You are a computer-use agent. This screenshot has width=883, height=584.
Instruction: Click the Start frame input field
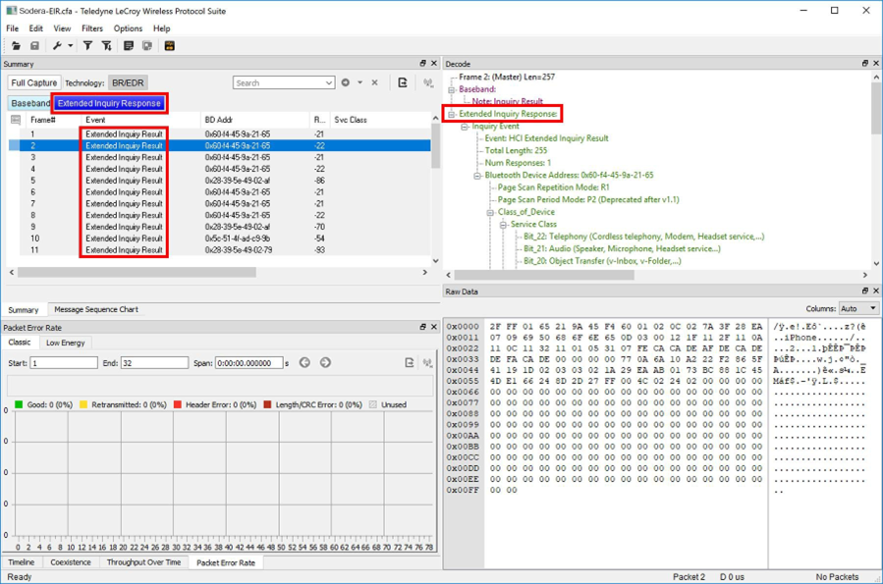click(x=64, y=363)
